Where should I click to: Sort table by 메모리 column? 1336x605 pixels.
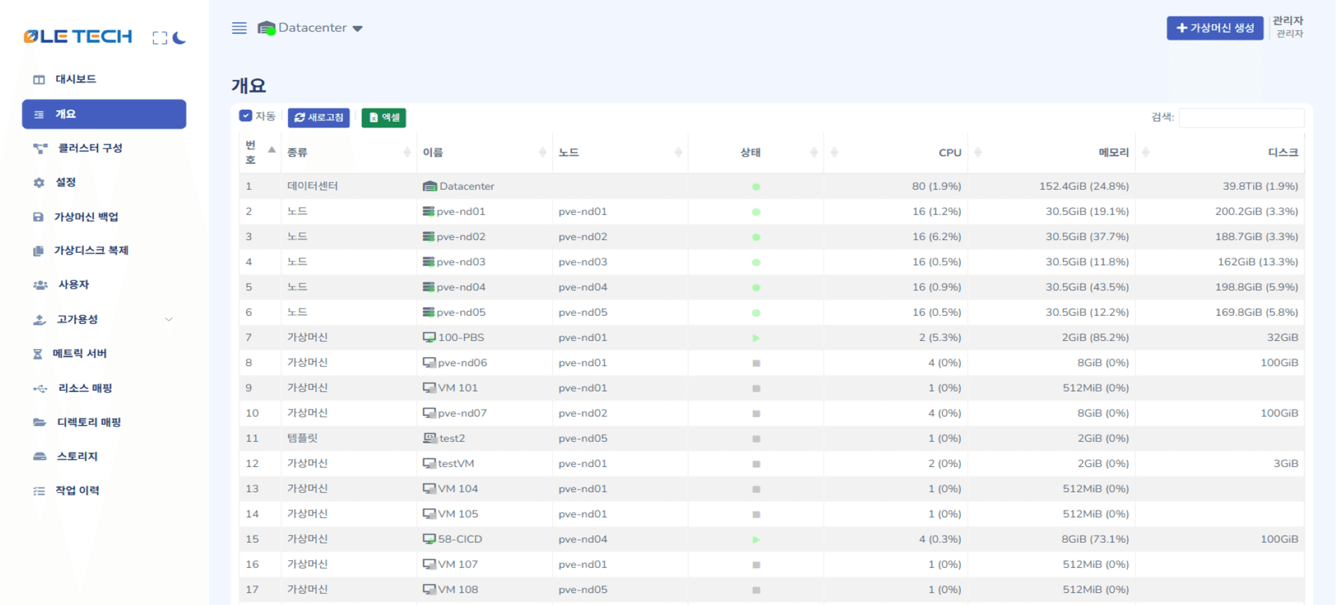click(x=1051, y=153)
